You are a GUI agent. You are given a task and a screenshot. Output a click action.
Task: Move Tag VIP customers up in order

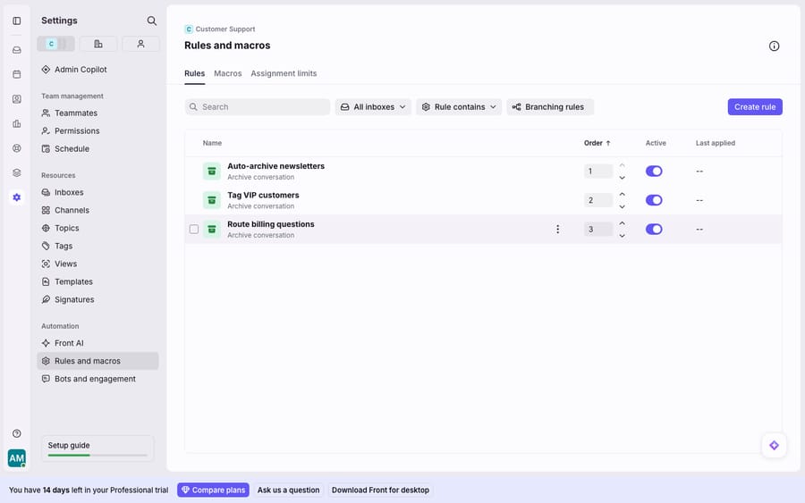click(622, 195)
